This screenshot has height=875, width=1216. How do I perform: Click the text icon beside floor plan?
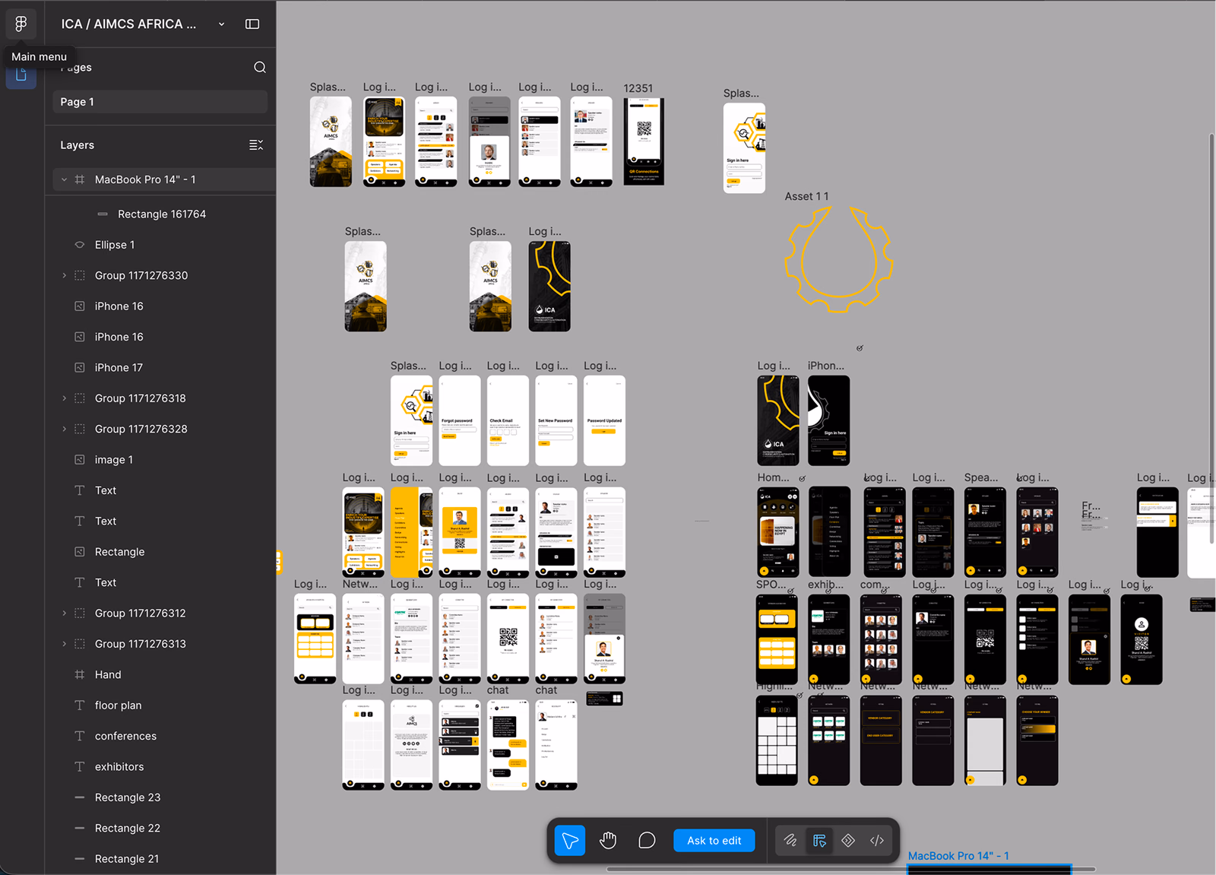(80, 705)
